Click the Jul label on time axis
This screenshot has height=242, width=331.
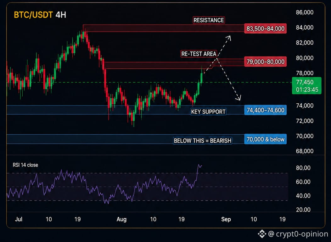click(19, 219)
